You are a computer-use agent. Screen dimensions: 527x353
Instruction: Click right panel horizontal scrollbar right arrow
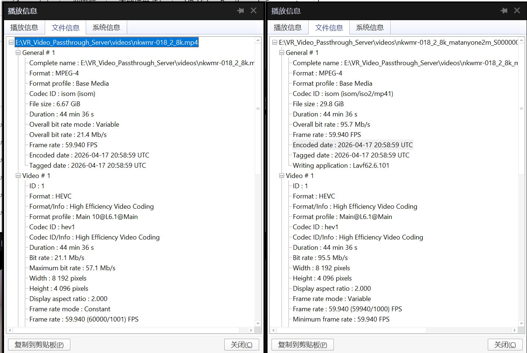515,330
